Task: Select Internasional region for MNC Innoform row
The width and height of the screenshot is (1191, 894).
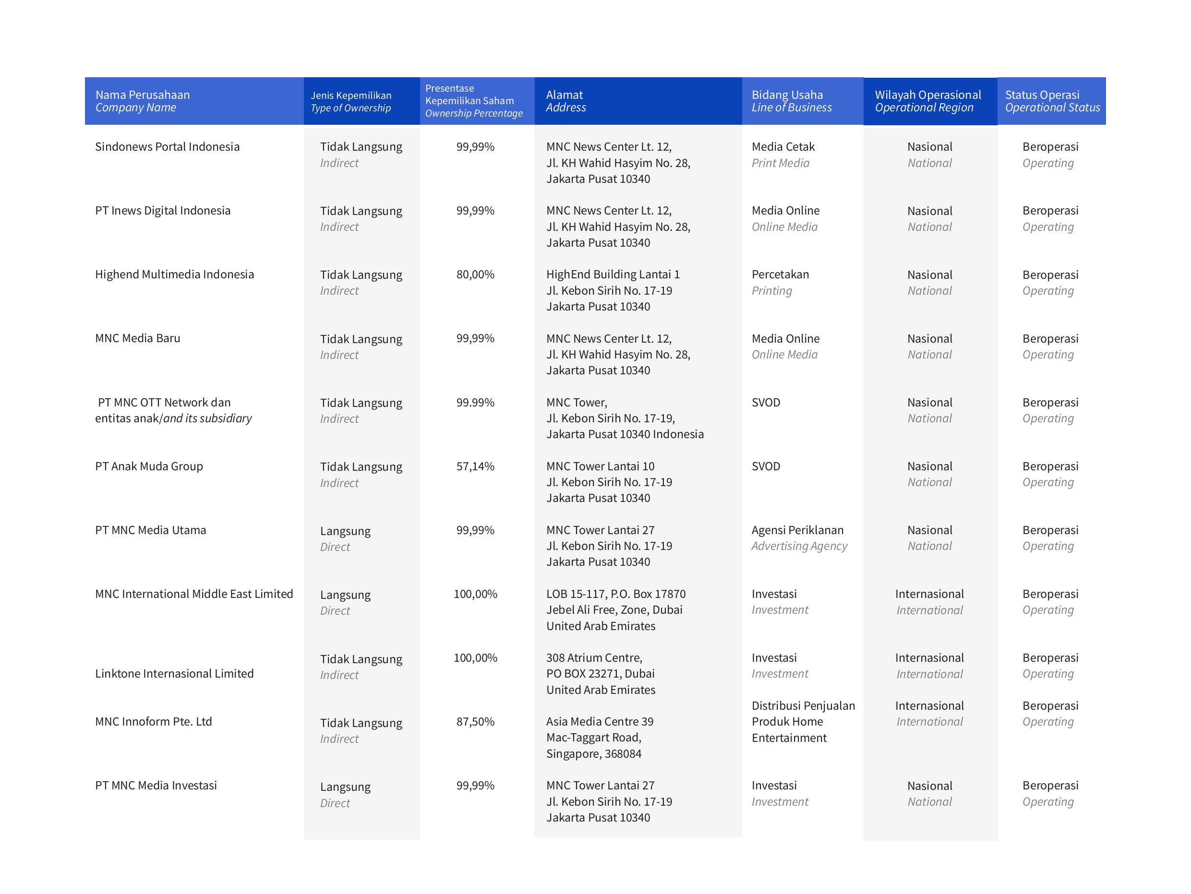Action: tap(930, 706)
